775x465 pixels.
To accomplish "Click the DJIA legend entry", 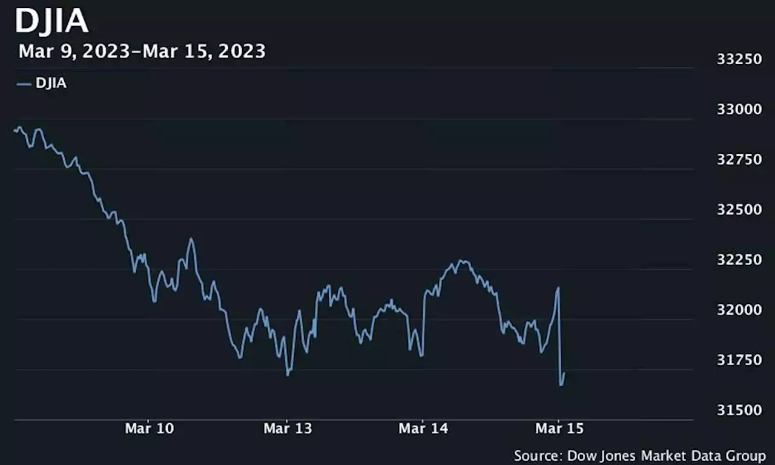I will pos(42,84).
